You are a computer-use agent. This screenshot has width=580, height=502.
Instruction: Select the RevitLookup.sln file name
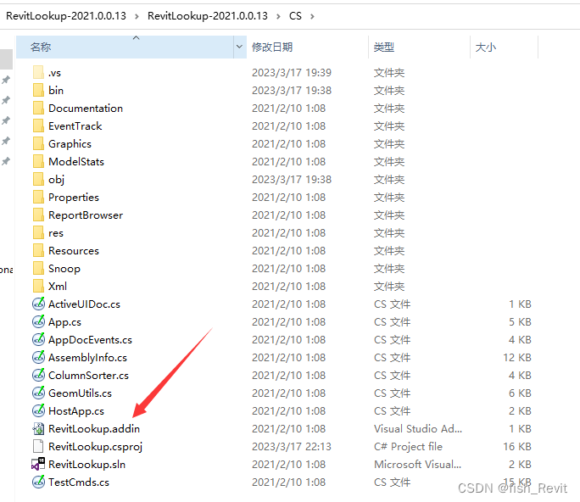point(87,464)
